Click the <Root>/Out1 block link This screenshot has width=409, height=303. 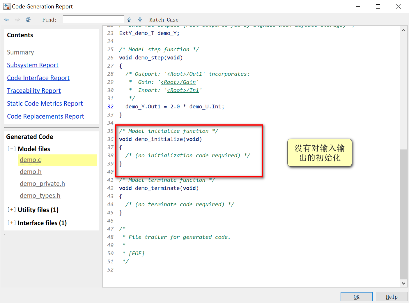tap(185, 74)
